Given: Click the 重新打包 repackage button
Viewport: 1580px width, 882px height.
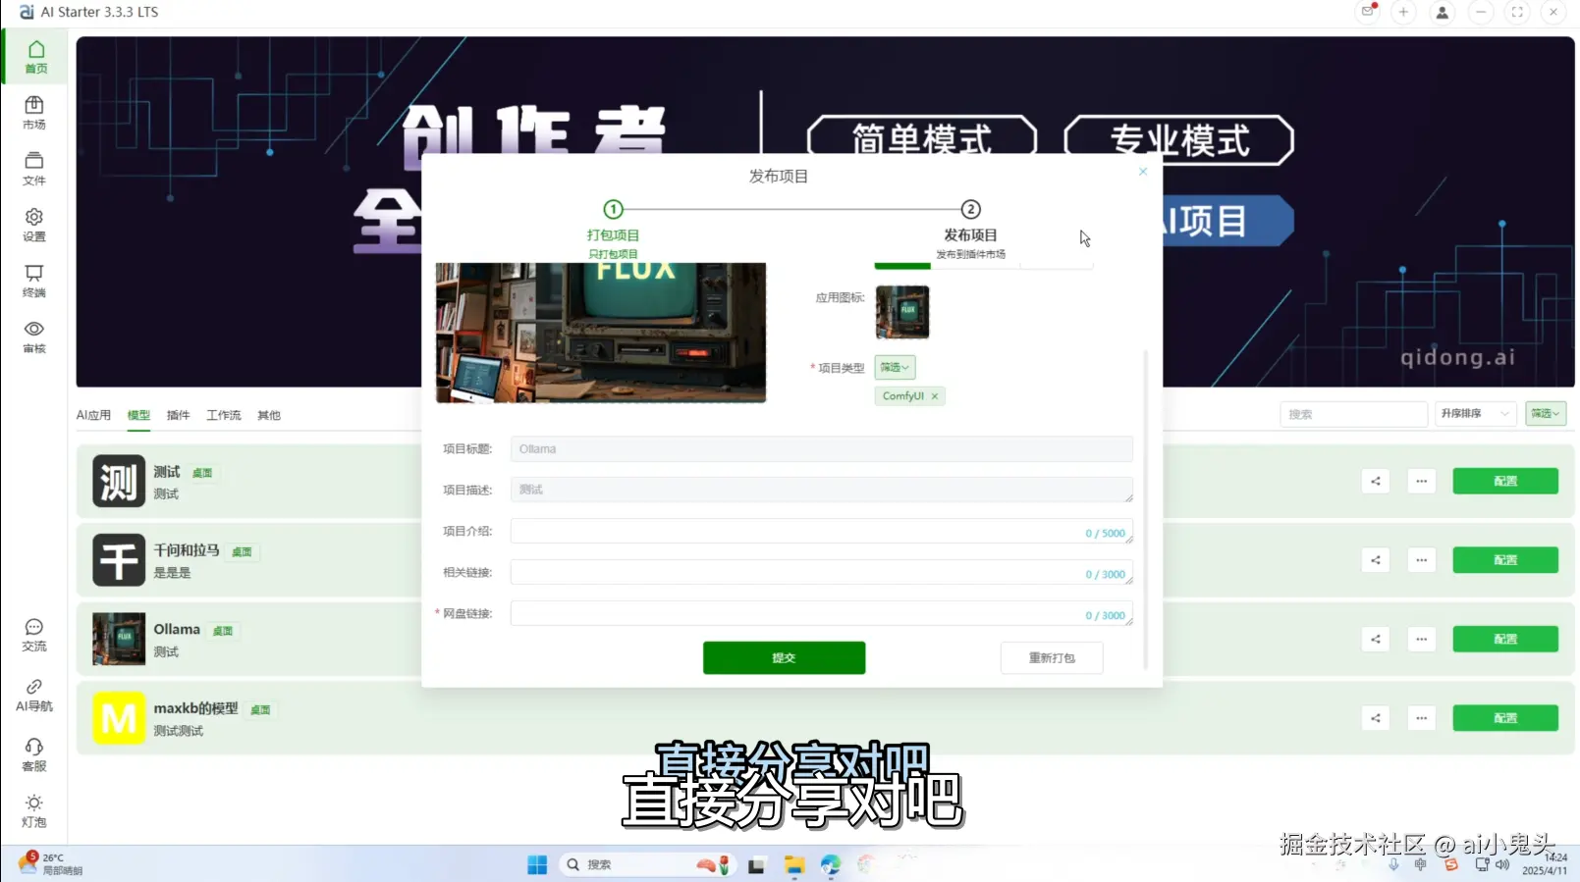Looking at the screenshot, I should (x=1052, y=658).
